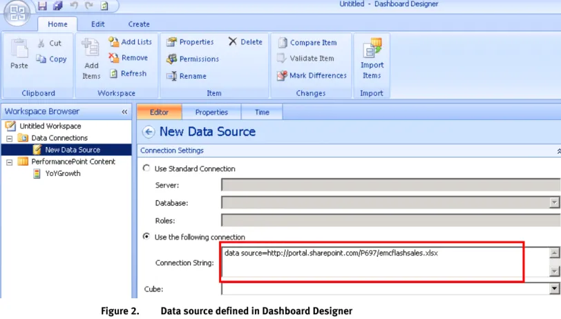Switch to the Create ribbon tab
561x319 pixels.
[x=139, y=24]
